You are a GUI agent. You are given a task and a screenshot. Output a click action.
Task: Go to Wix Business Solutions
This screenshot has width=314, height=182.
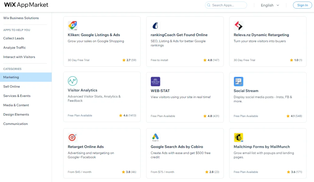[x=21, y=18]
